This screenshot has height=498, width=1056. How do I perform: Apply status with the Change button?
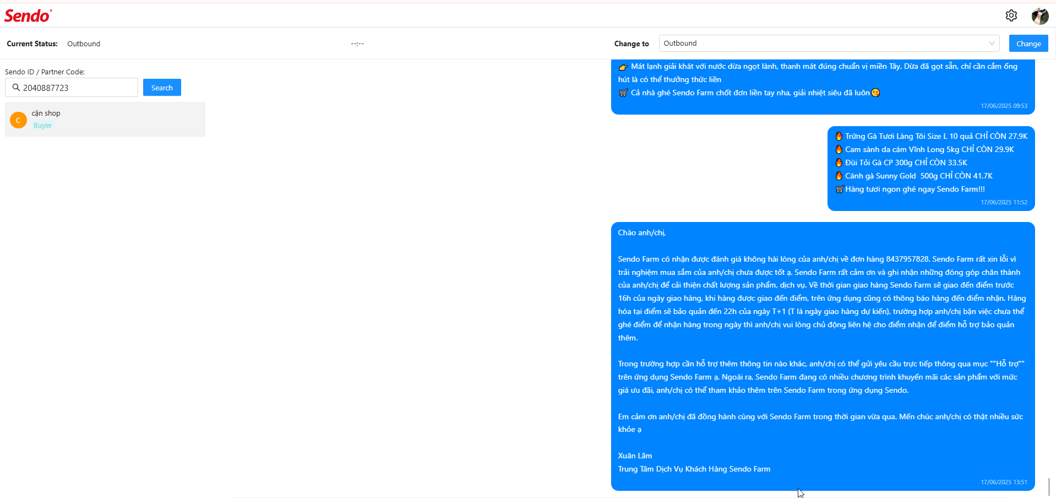(x=1028, y=44)
